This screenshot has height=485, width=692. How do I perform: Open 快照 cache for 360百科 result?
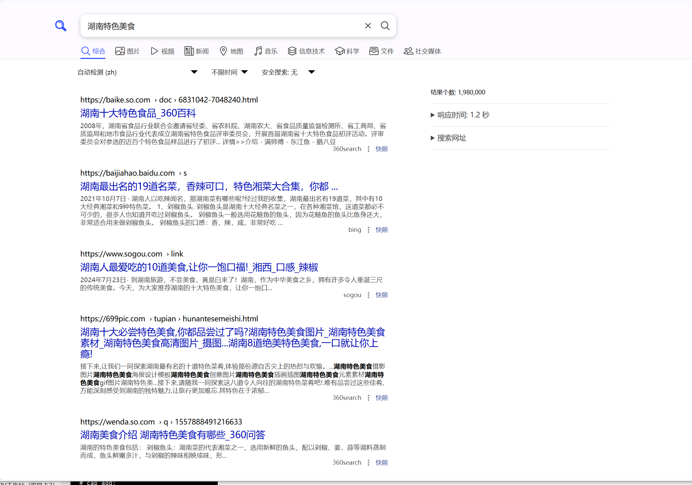coord(382,149)
